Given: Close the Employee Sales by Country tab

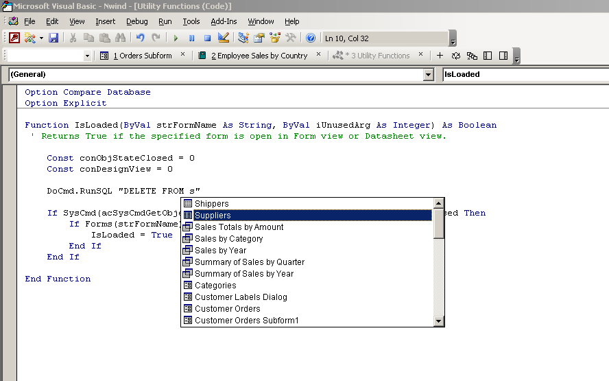Looking at the screenshot, I should (x=318, y=54).
